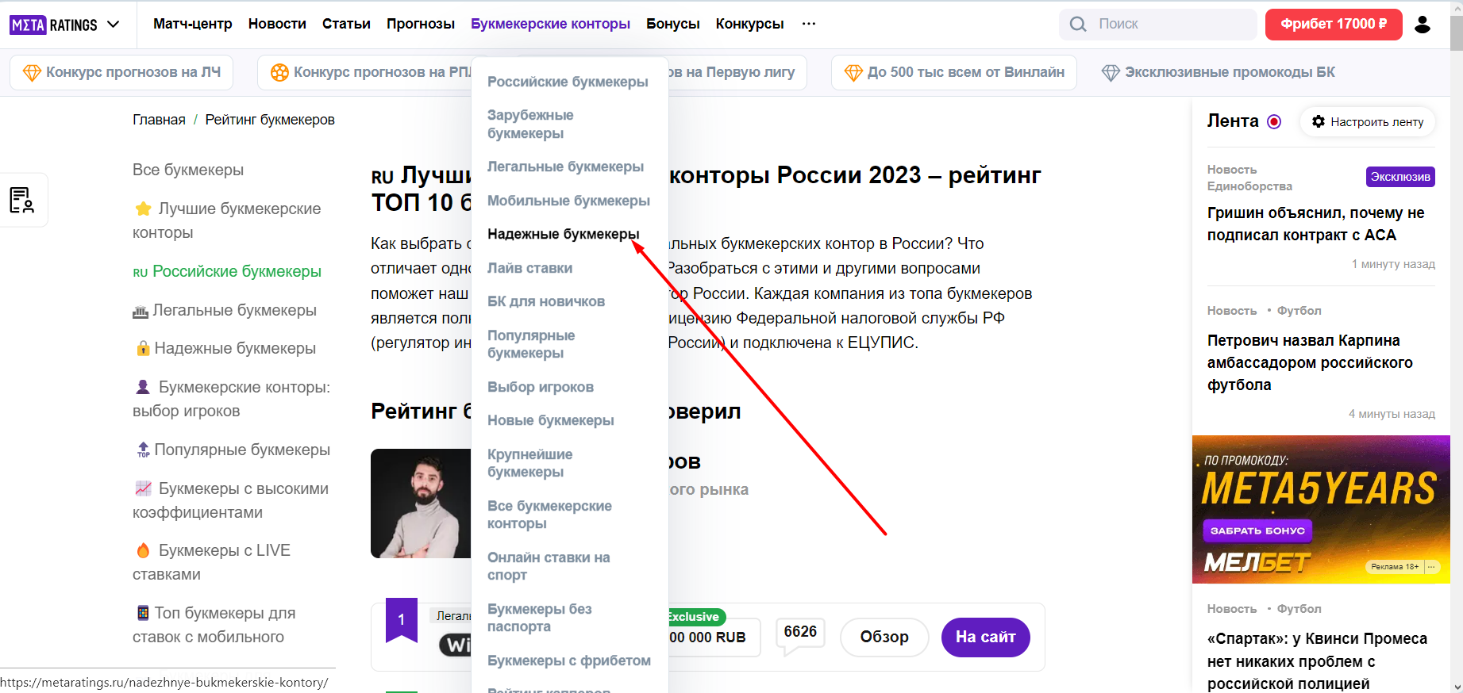Click the comments bubble showing 6626

(x=800, y=636)
